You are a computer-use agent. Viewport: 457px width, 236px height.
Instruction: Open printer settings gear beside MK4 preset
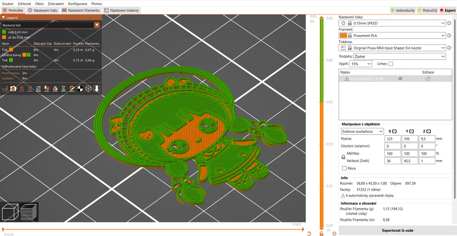pyautogui.click(x=449, y=48)
